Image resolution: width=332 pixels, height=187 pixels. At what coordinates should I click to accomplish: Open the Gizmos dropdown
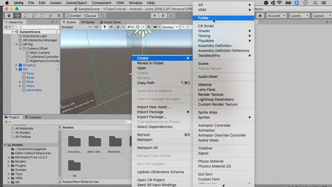pos(170,27)
